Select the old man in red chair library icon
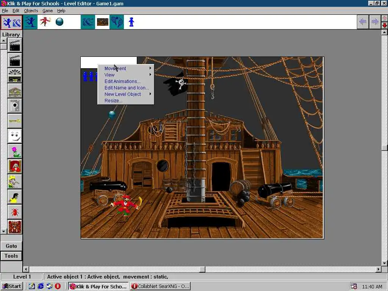The width and height of the screenshot is (388, 291). click(x=15, y=166)
